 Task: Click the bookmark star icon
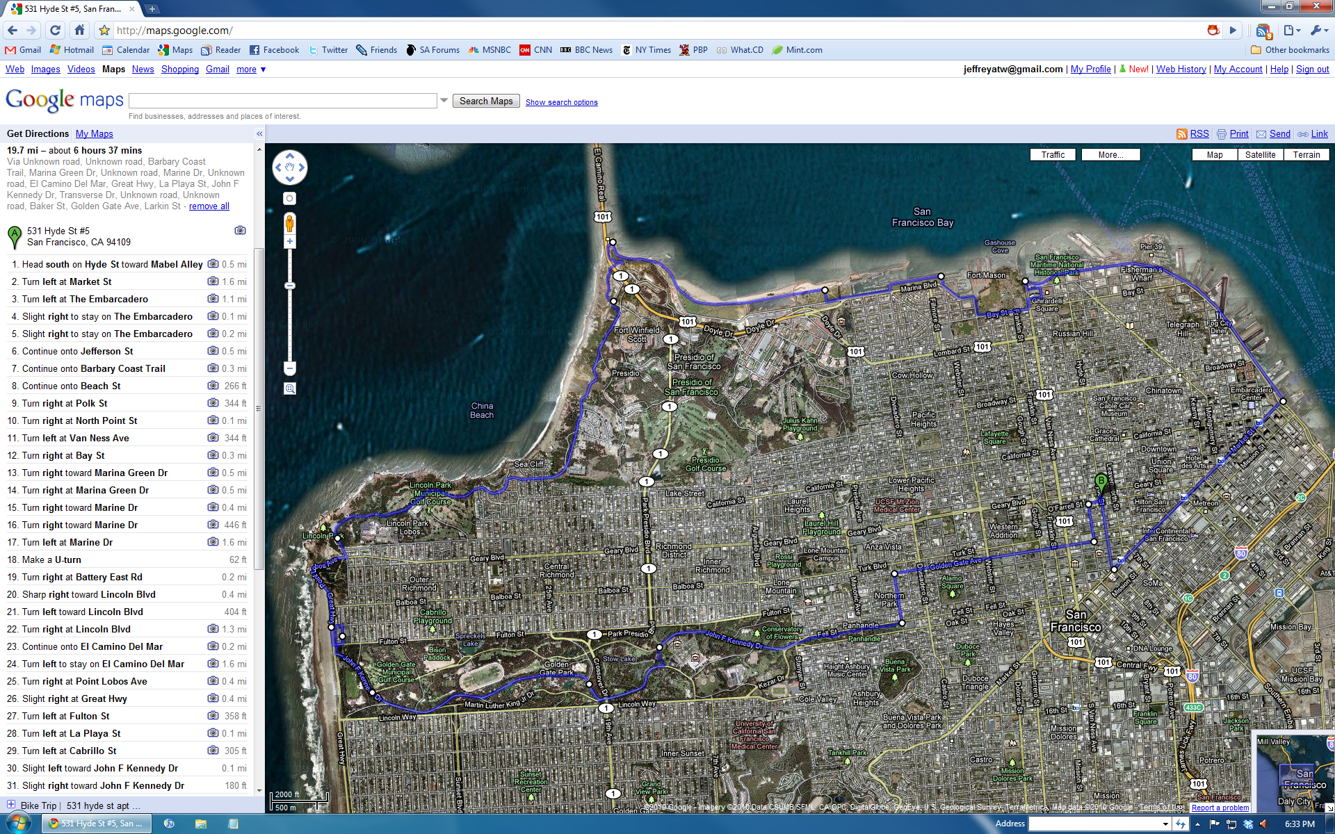click(104, 30)
